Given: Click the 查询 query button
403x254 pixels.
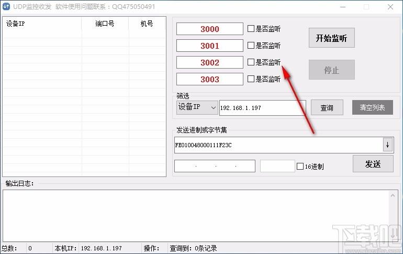Looking at the screenshot, I should click(327, 107).
